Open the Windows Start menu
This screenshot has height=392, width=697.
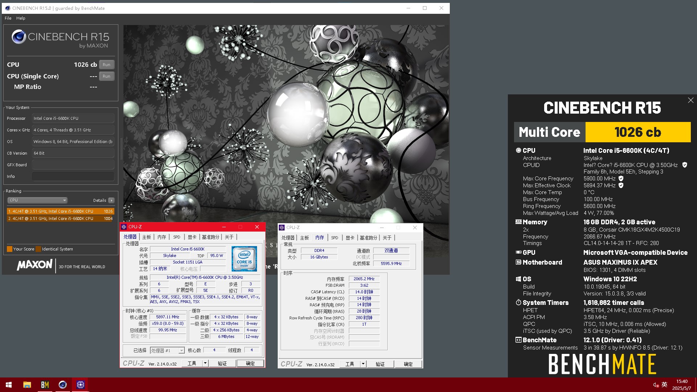click(9, 385)
